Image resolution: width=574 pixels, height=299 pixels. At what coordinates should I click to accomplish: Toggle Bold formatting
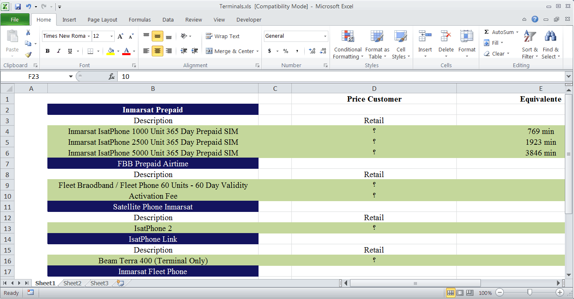click(47, 51)
